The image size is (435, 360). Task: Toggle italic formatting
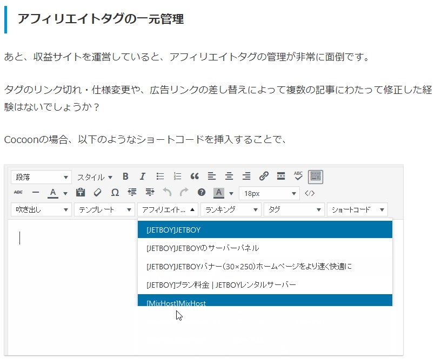click(x=143, y=176)
